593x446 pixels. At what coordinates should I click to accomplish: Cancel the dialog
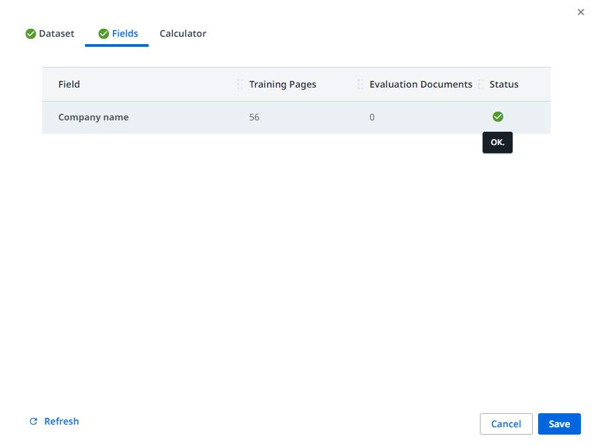[x=506, y=424]
